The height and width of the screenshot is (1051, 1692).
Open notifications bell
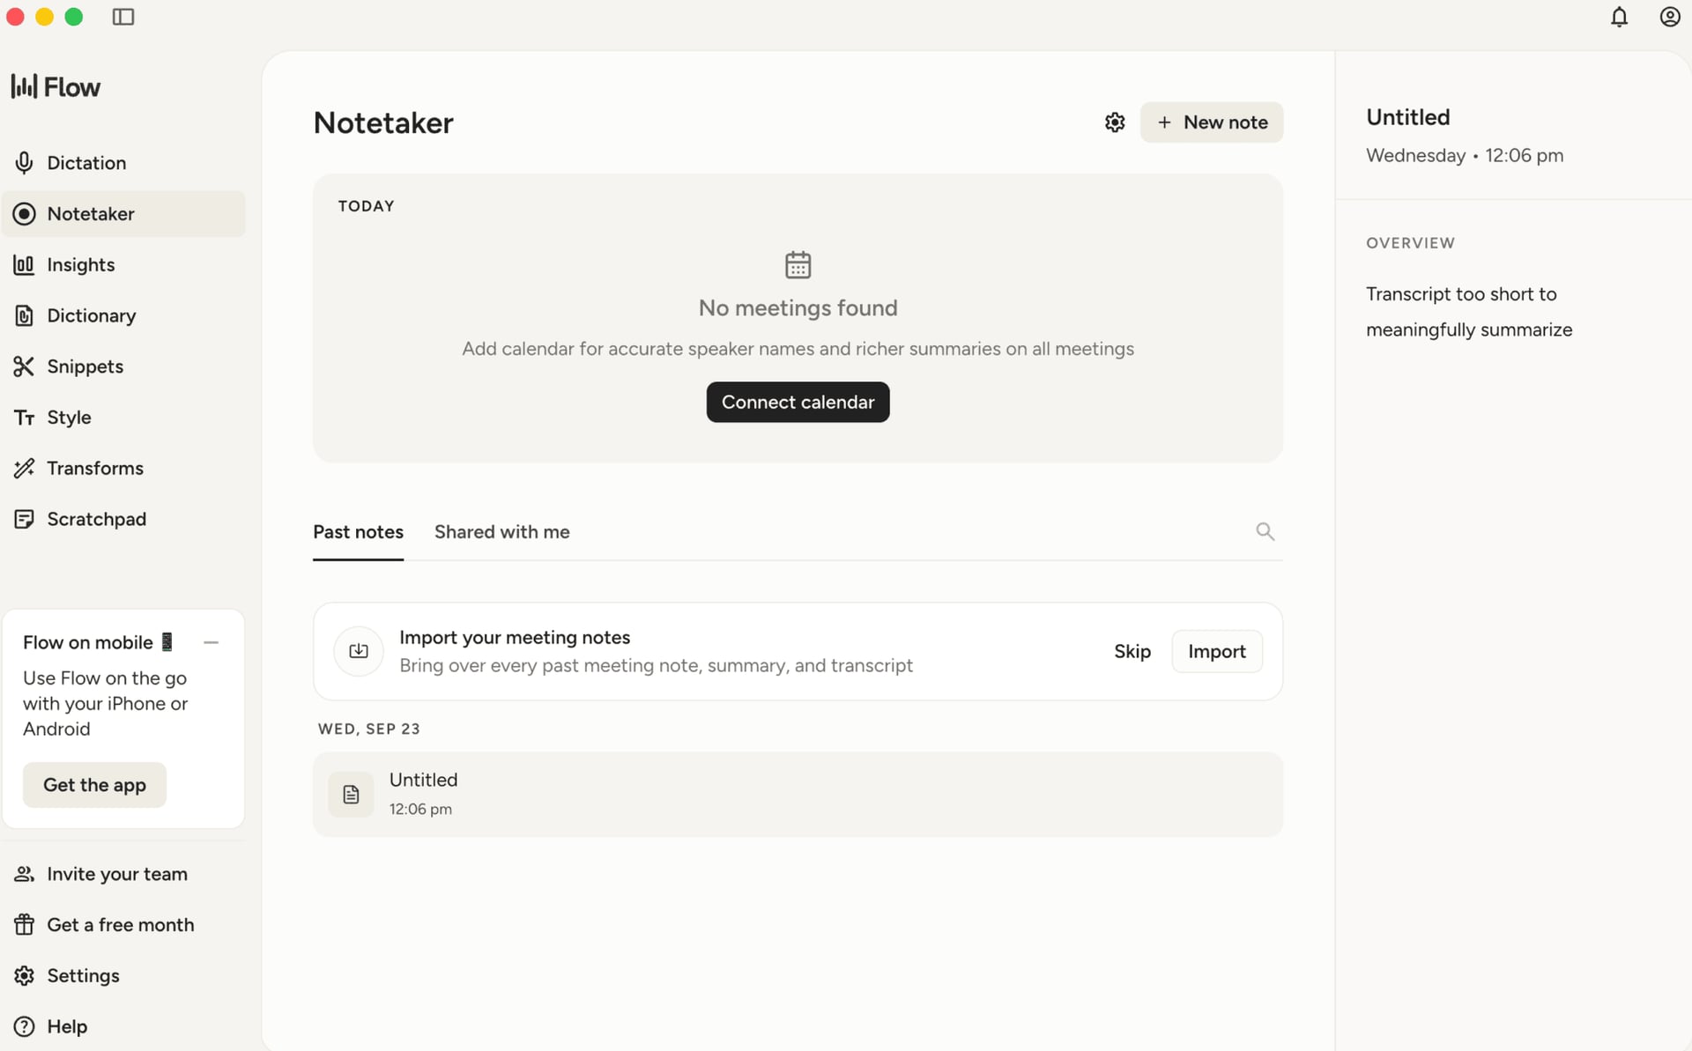click(1619, 17)
